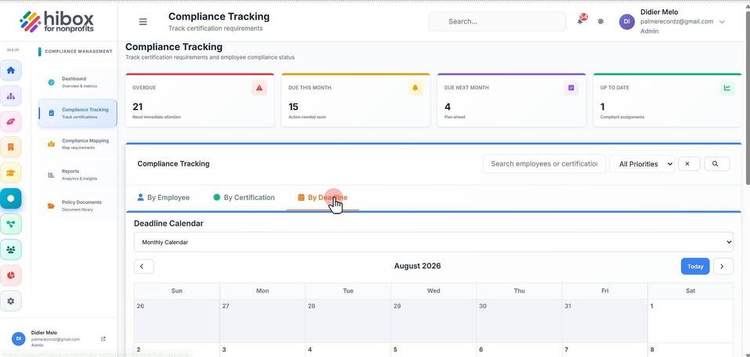Viewport: 750px width, 357px height.
Task: Click the top header Search field
Action: 498,21
